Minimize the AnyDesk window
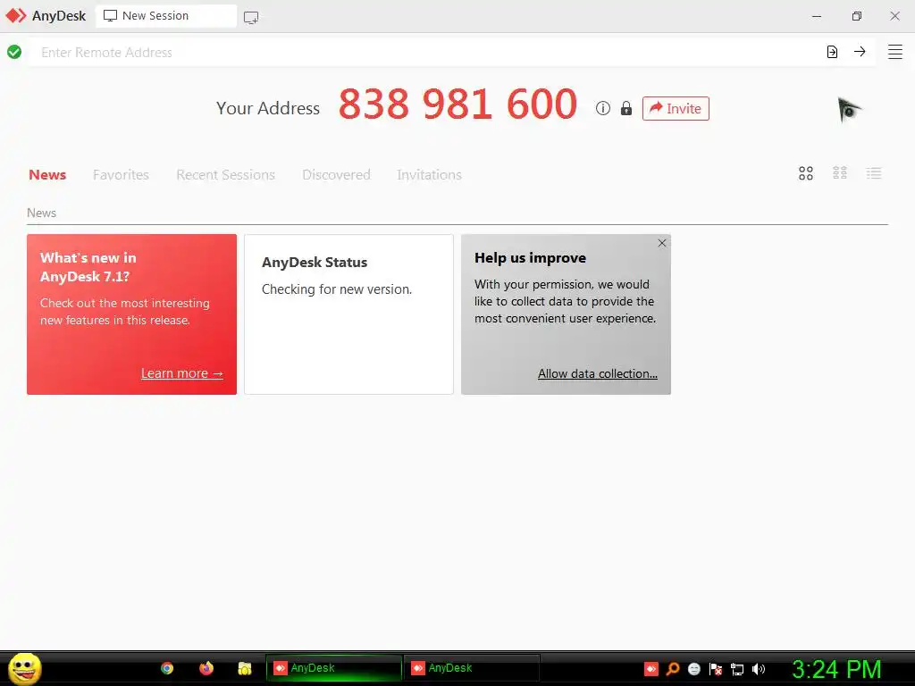The height and width of the screenshot is (686, 915). click(817, 16)
